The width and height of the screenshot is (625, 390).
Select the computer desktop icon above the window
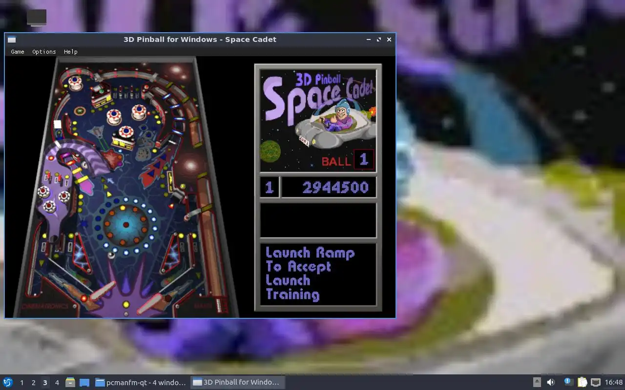[x=37, y=18]
